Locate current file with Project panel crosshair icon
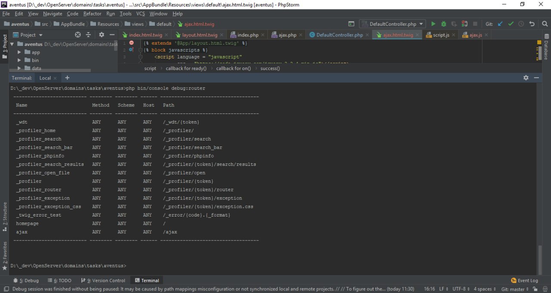 [x=78, y=35]
